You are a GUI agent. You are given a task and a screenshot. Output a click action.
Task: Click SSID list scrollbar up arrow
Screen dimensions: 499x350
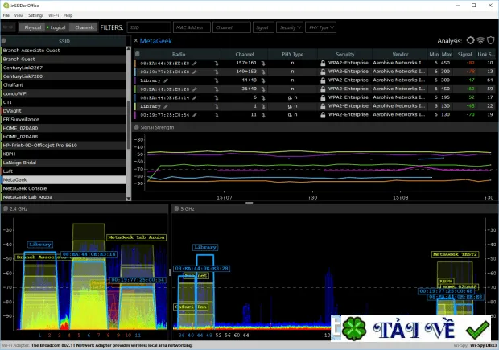(129, 49)
